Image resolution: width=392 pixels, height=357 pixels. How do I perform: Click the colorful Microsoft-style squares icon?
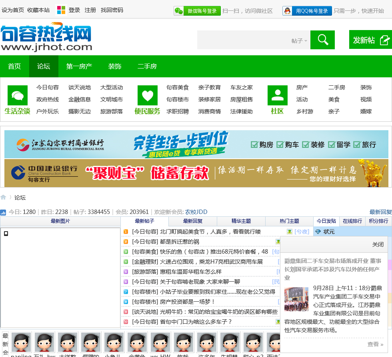click(61, 10)
